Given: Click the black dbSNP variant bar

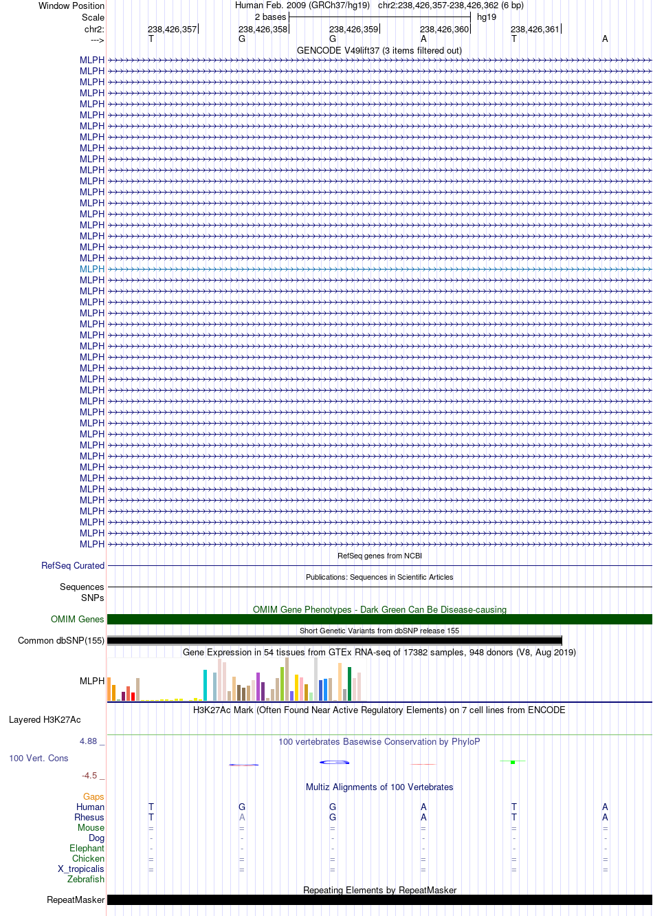Looking at the screenshot, I should [335, 640].
